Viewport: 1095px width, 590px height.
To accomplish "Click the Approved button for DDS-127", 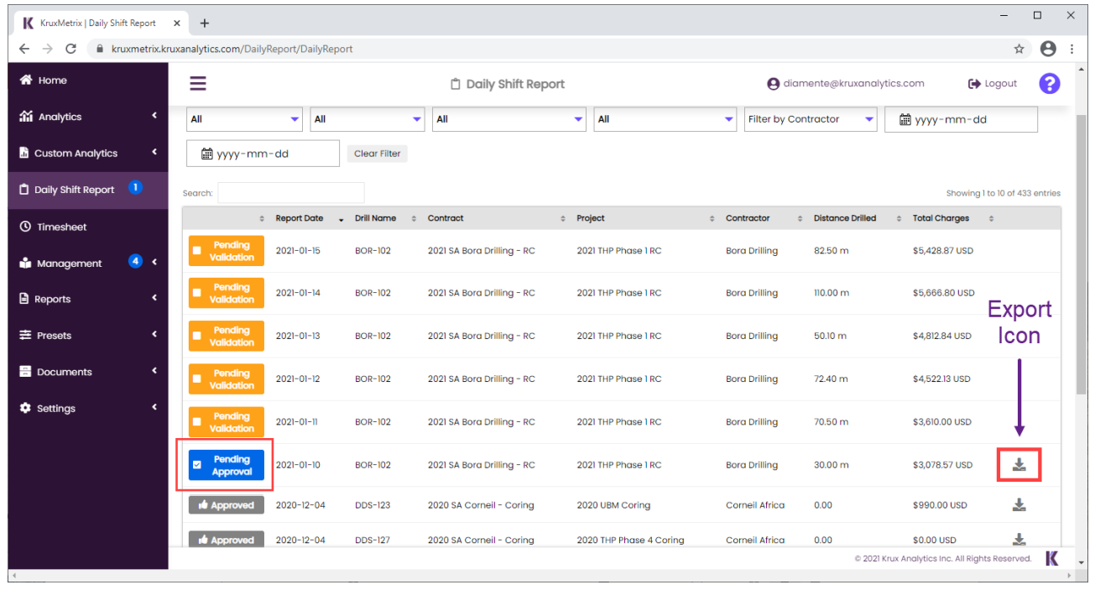I will (x=227, y=540).
